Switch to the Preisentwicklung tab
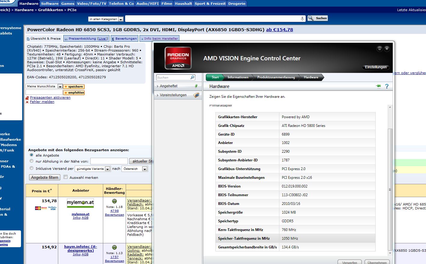The image size is (426, 264). tap(86, 38)
